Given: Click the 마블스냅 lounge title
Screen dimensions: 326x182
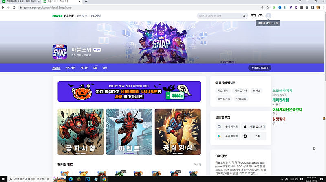Looking at the screenshot, I should tap(81, 50).
